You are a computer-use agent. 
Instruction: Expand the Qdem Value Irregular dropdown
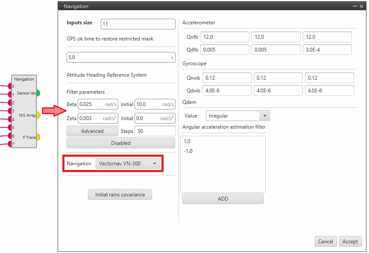(x=237, y=116)
